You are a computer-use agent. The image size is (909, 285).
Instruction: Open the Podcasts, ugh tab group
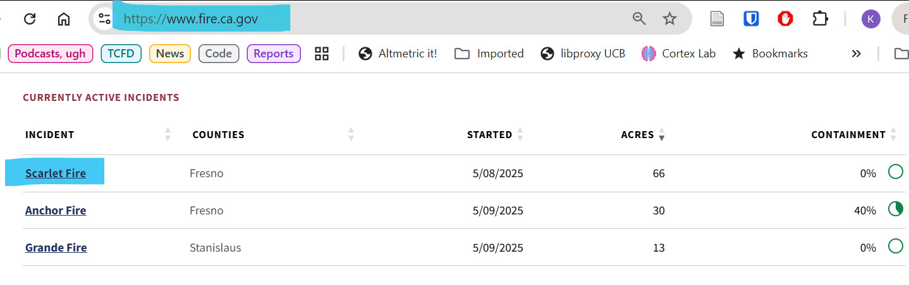pyautogui.click(x=51, y=54)
